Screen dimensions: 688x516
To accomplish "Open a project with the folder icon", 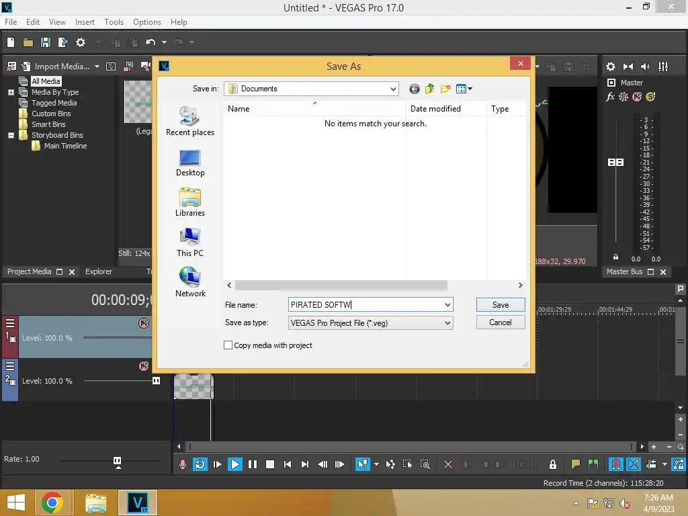I will (28, 42).
